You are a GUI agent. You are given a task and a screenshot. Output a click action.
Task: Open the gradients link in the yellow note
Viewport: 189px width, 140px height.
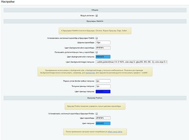coord(90,73)
